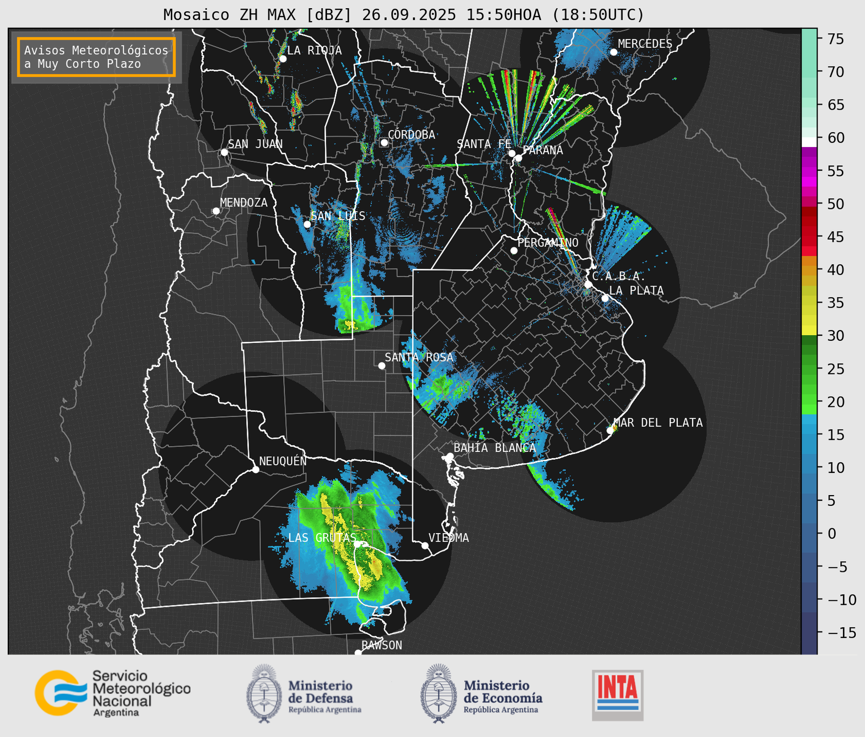Select the MENDOZA city marker
865x737 pixels.
[216, 211]
